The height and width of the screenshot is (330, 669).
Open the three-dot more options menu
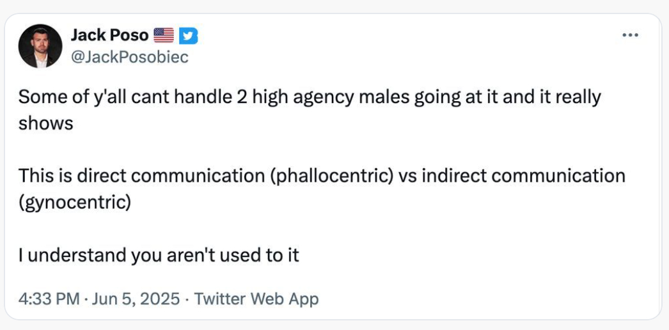pyautogui.click(x=630, y=35)
